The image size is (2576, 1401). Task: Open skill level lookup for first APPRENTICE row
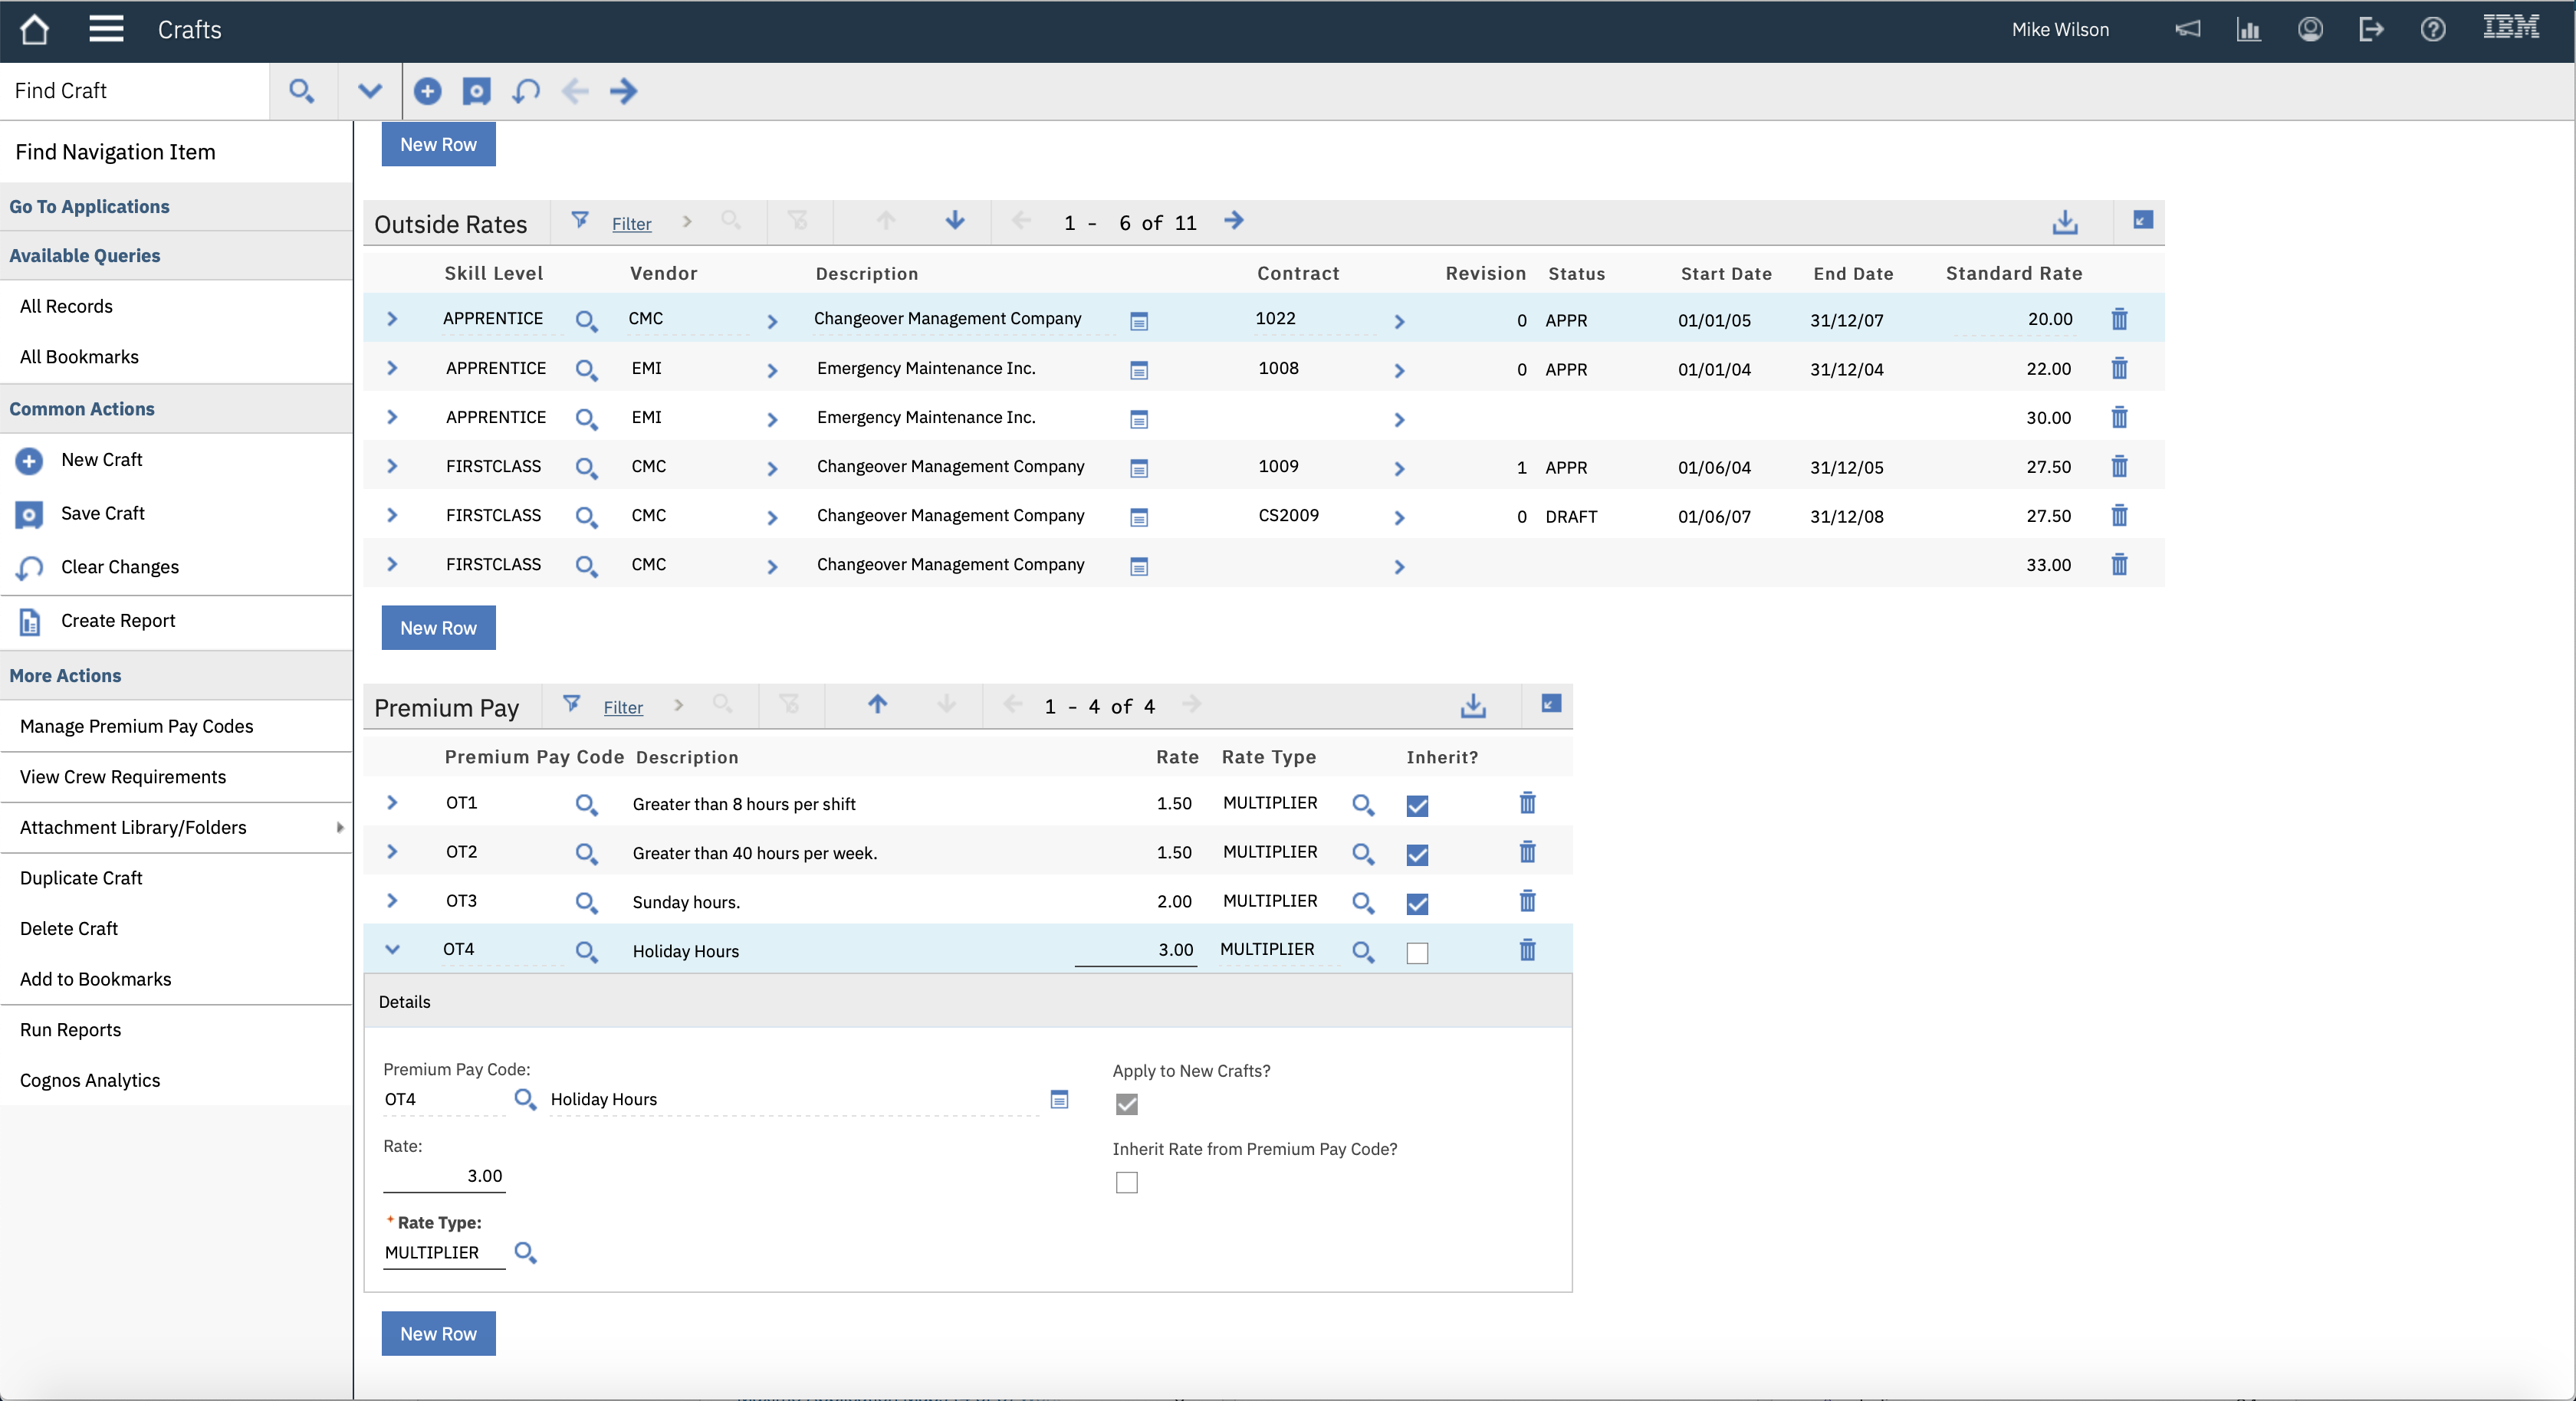click(x=586, y=320)
